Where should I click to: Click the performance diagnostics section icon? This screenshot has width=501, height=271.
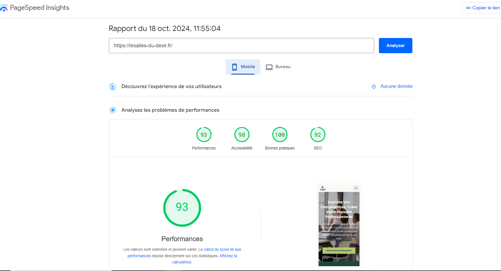coord(113,110)
